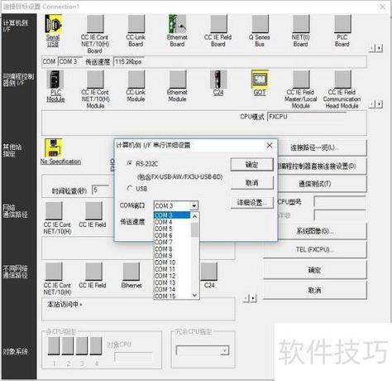Choose the Q Series Bus icon
This screenshot has width=392, height=381.
(x=260, y=24)
